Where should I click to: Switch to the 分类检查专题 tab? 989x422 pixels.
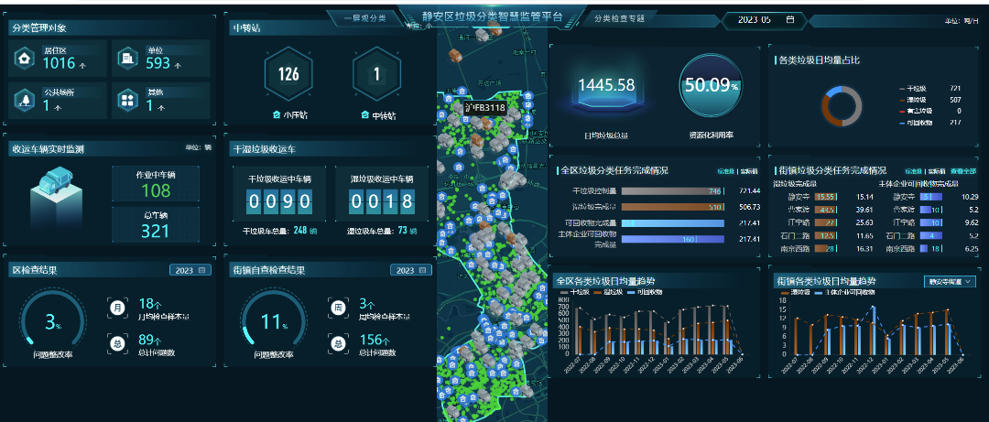[619, 19]
